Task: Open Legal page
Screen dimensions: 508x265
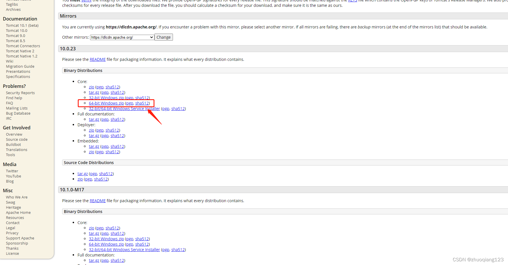Action: [11, 228]
